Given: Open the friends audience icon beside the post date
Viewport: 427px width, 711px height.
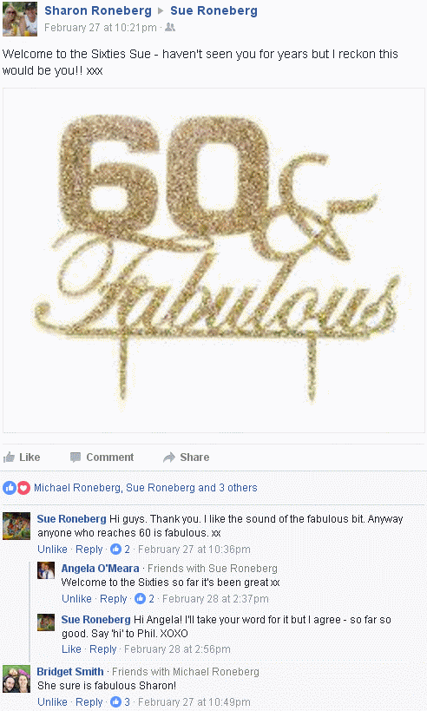Looking at the screenshot, I should (170, 28).
